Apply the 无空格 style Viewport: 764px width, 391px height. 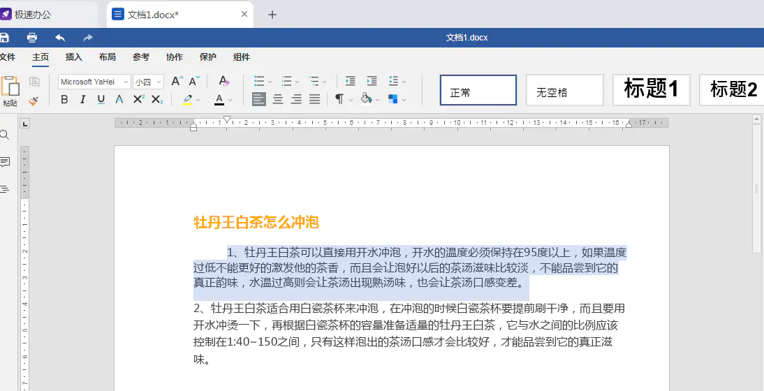(x=565, y=89)
